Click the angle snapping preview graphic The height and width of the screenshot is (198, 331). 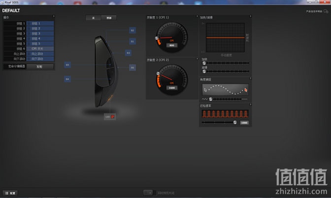225,90
